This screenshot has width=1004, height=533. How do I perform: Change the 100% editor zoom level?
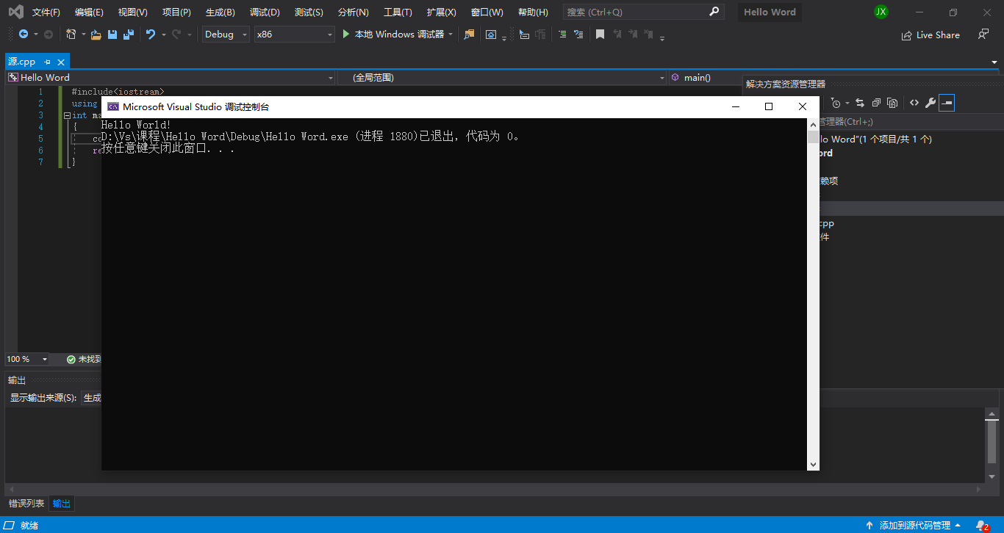(x=26, y=359)
